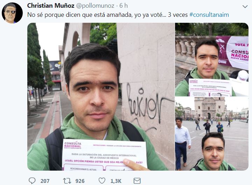Click the reply speech bubble icon

click(32, 181)
